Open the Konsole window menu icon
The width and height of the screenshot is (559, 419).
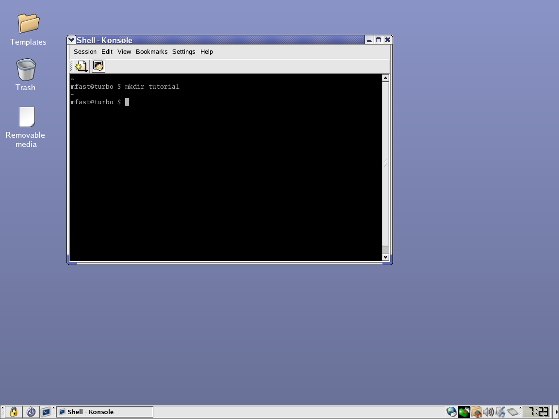pyautogui.click(x=71, y=40)
